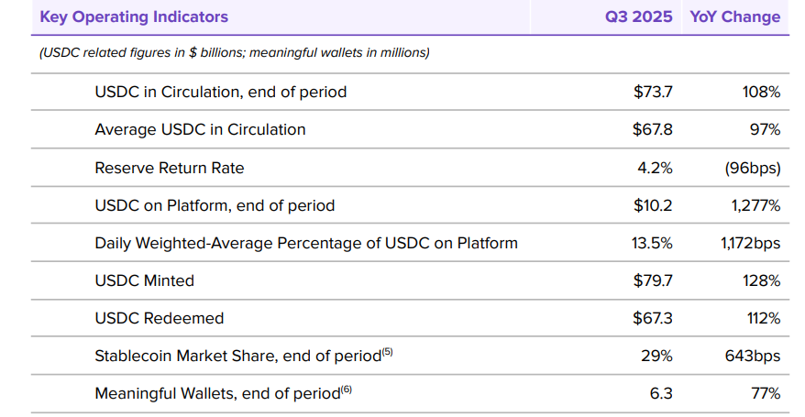Click the Key Operating Indicators header
The height and width of the screenshot is (417, 805).
(x=134, y=16)
